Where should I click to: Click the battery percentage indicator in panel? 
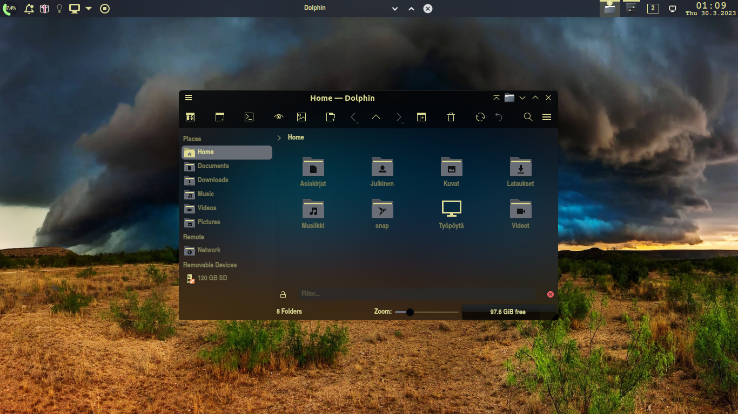tap(9, 9)
